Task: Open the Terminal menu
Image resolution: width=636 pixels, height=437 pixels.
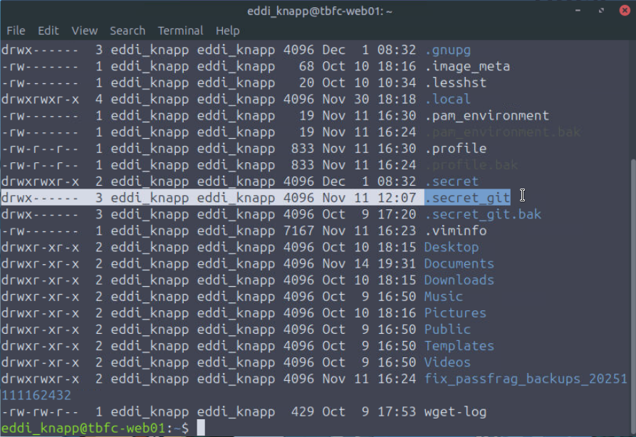Action: (x=180, y=31)
